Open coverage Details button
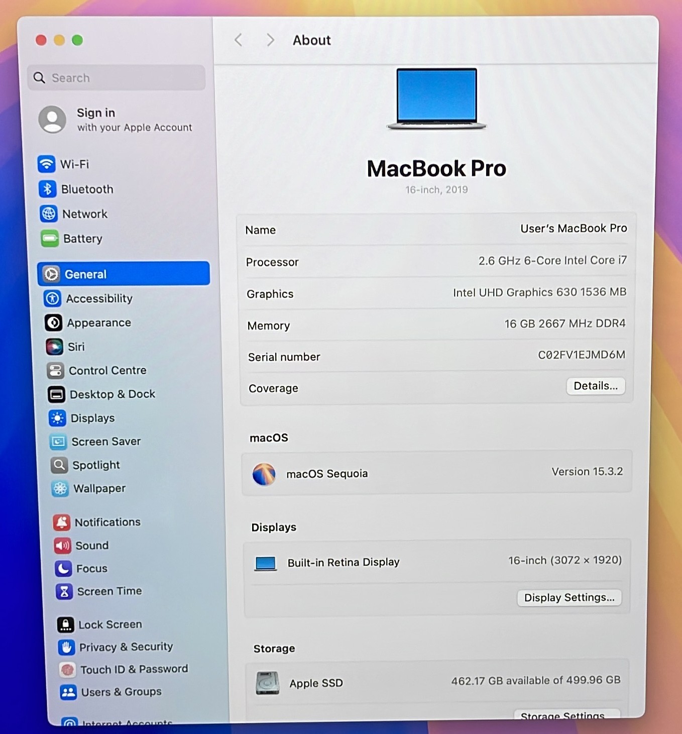Screen dimensions: 682x734 [x=596, y=386]
